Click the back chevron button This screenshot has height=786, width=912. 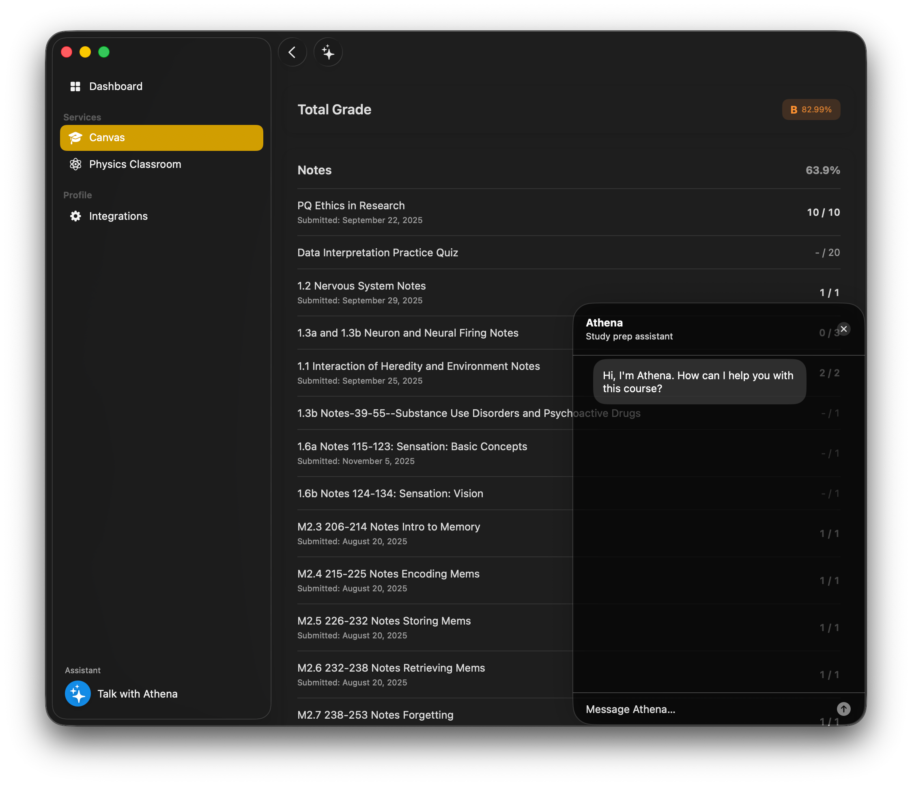pyautogui.click(x=292, y=52)
